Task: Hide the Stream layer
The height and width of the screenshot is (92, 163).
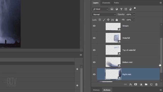Action: pyautogui.click(x=94, y=26)
